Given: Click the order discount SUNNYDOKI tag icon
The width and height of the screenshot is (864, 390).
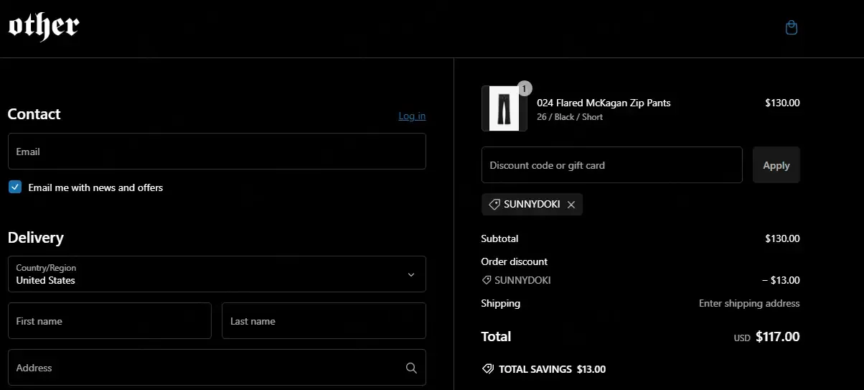Looking at the screenshot, I should 487,280.
